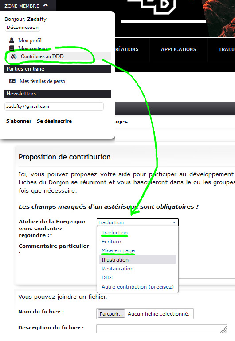Click the resize grip of description field

pyautogui.click(x=224, y=329)
